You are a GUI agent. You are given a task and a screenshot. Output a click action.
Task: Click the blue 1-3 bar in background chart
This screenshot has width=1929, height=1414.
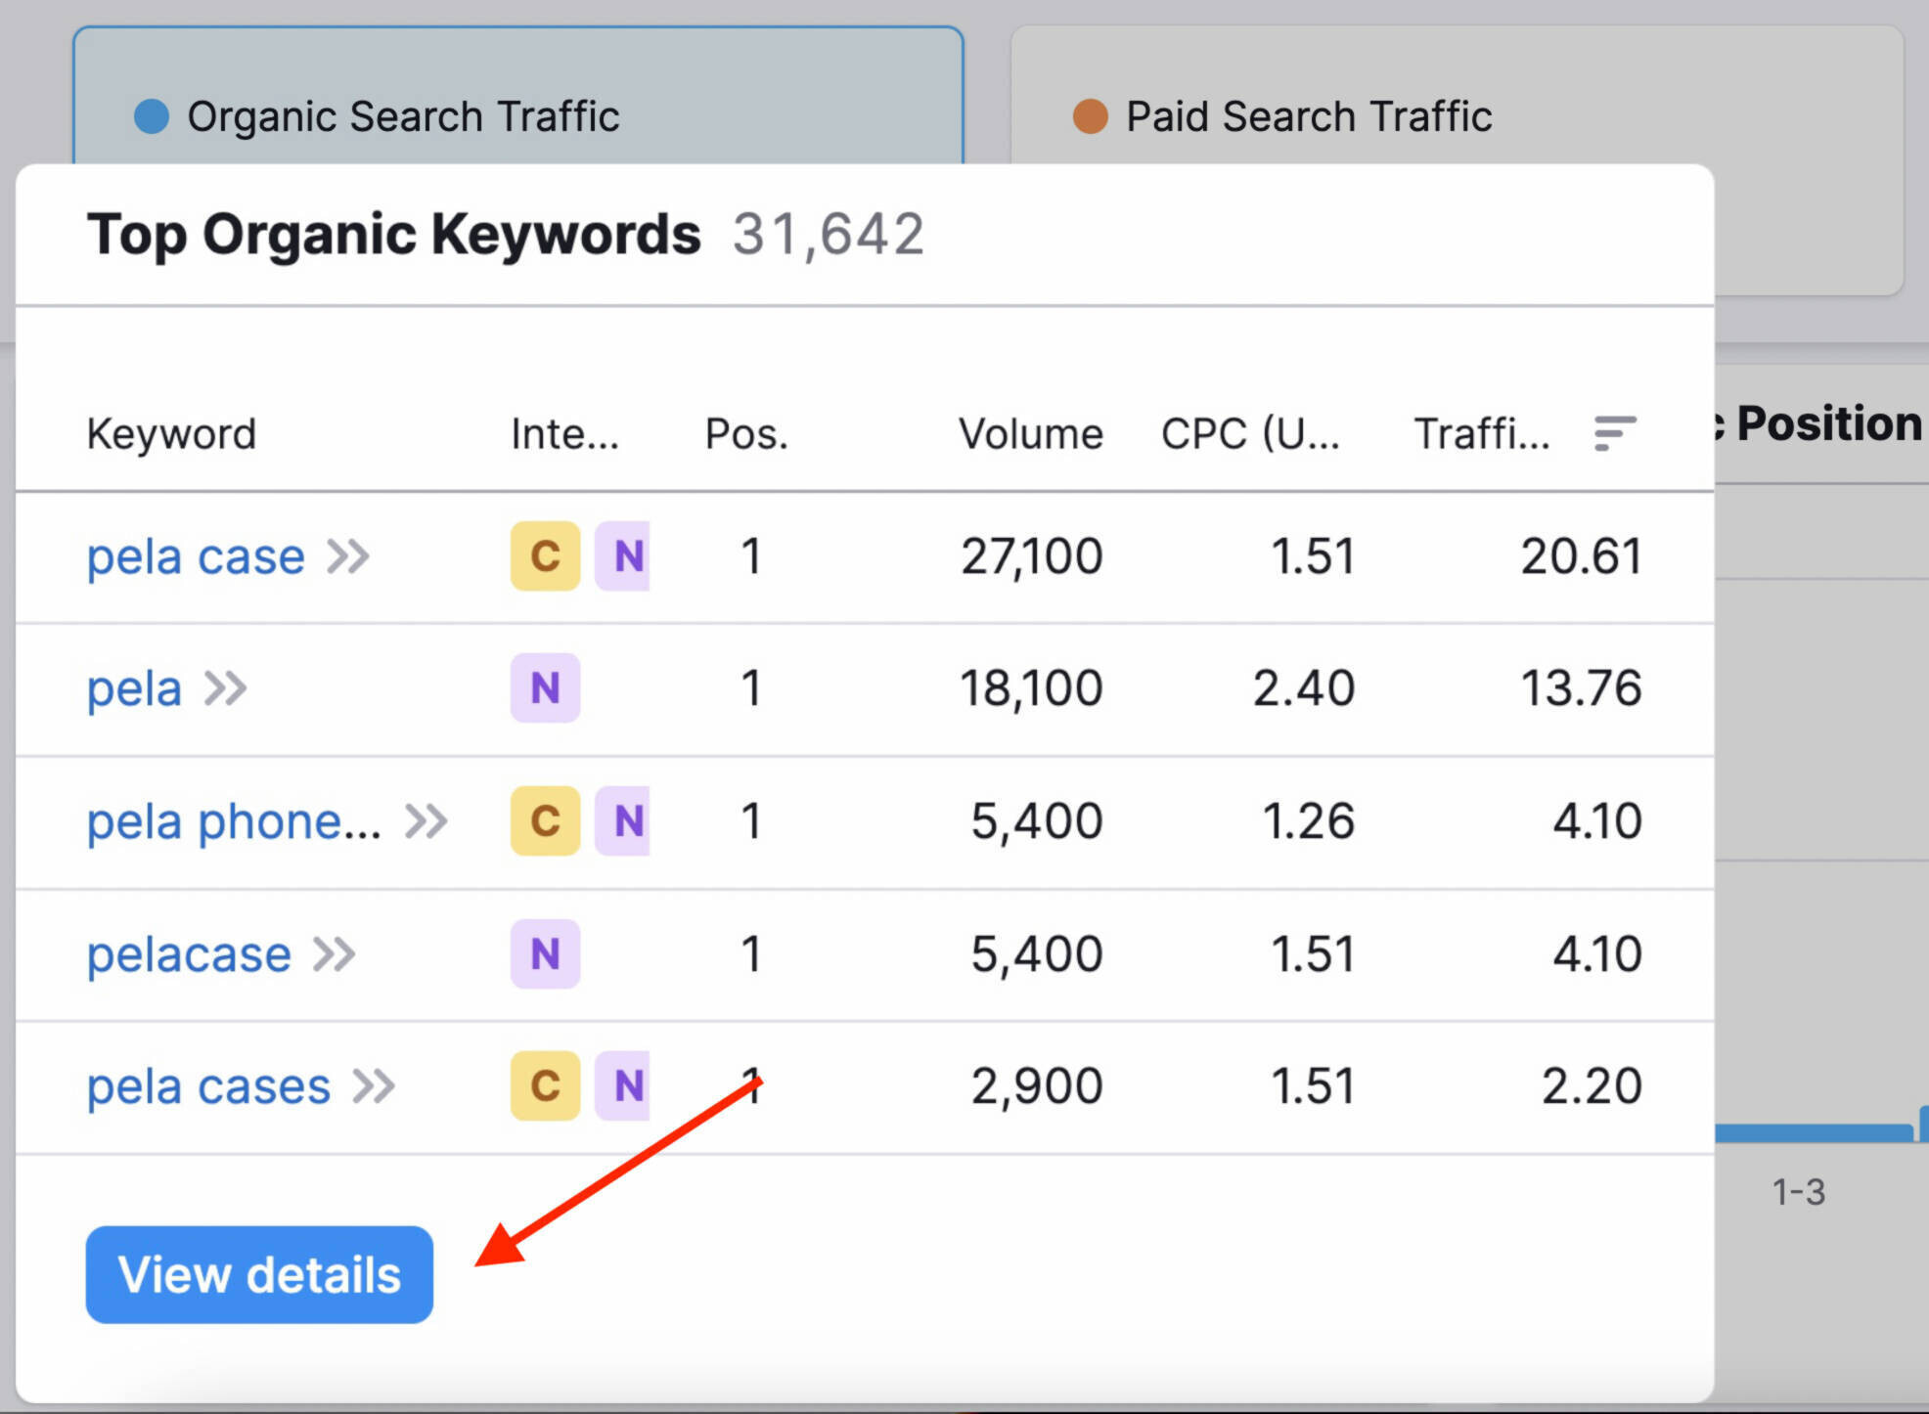coord(1813,1133)
